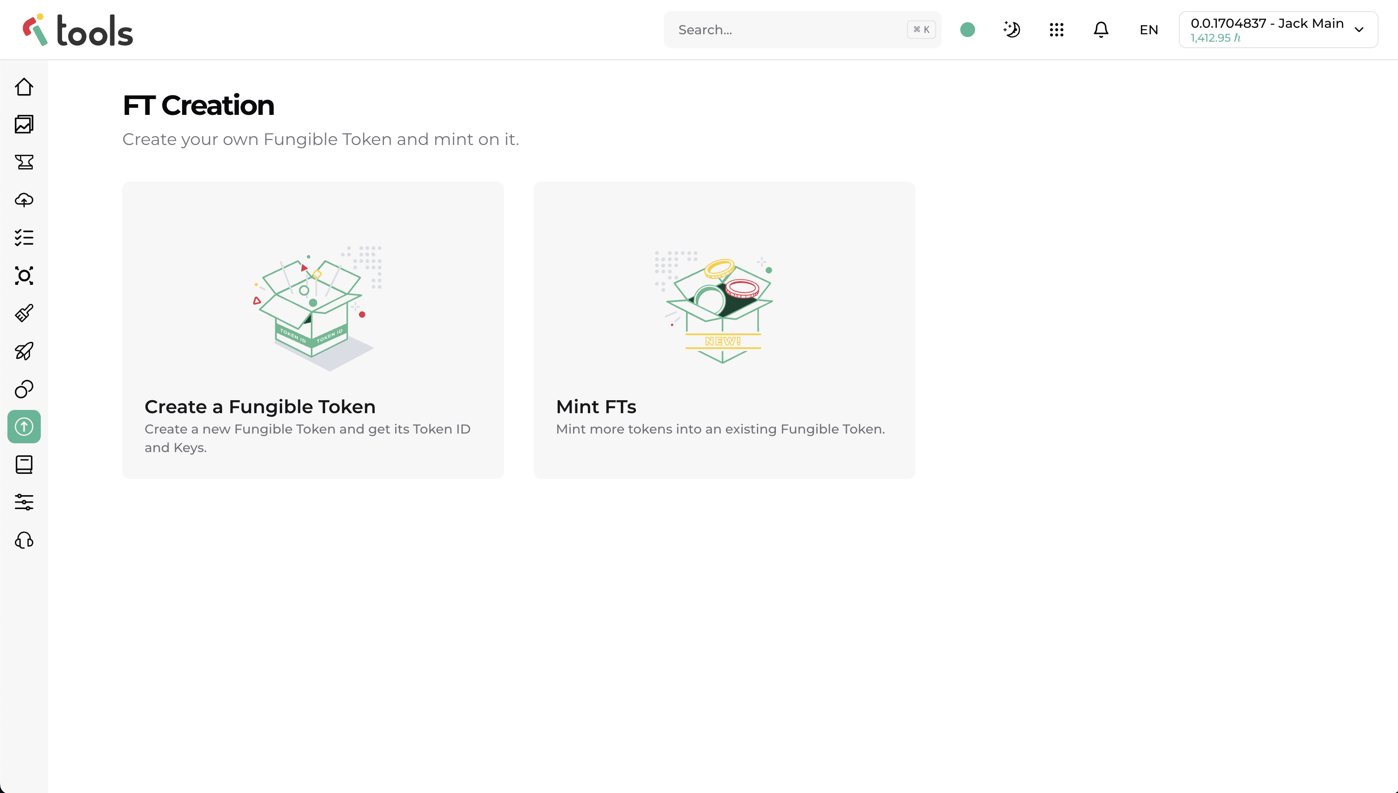
Task: Open the cloud upload sidebar icon
Action: point(24,200)
